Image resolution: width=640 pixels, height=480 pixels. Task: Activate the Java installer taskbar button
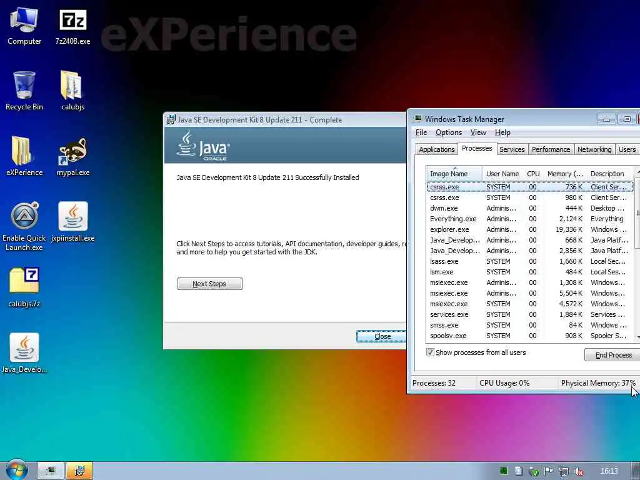[x=79, y=471]
